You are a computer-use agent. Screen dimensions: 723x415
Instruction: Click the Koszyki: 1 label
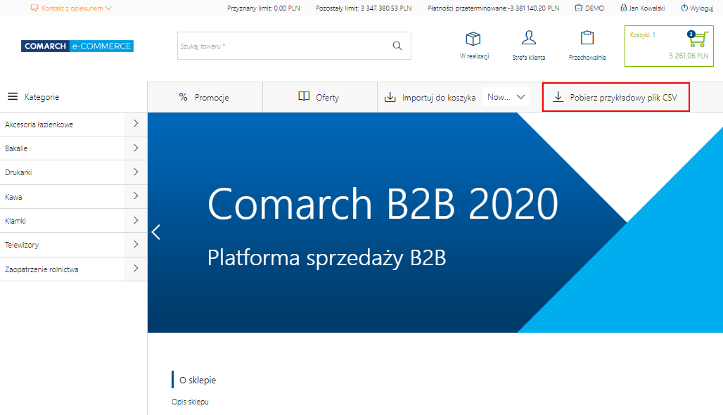coord(642,35)
